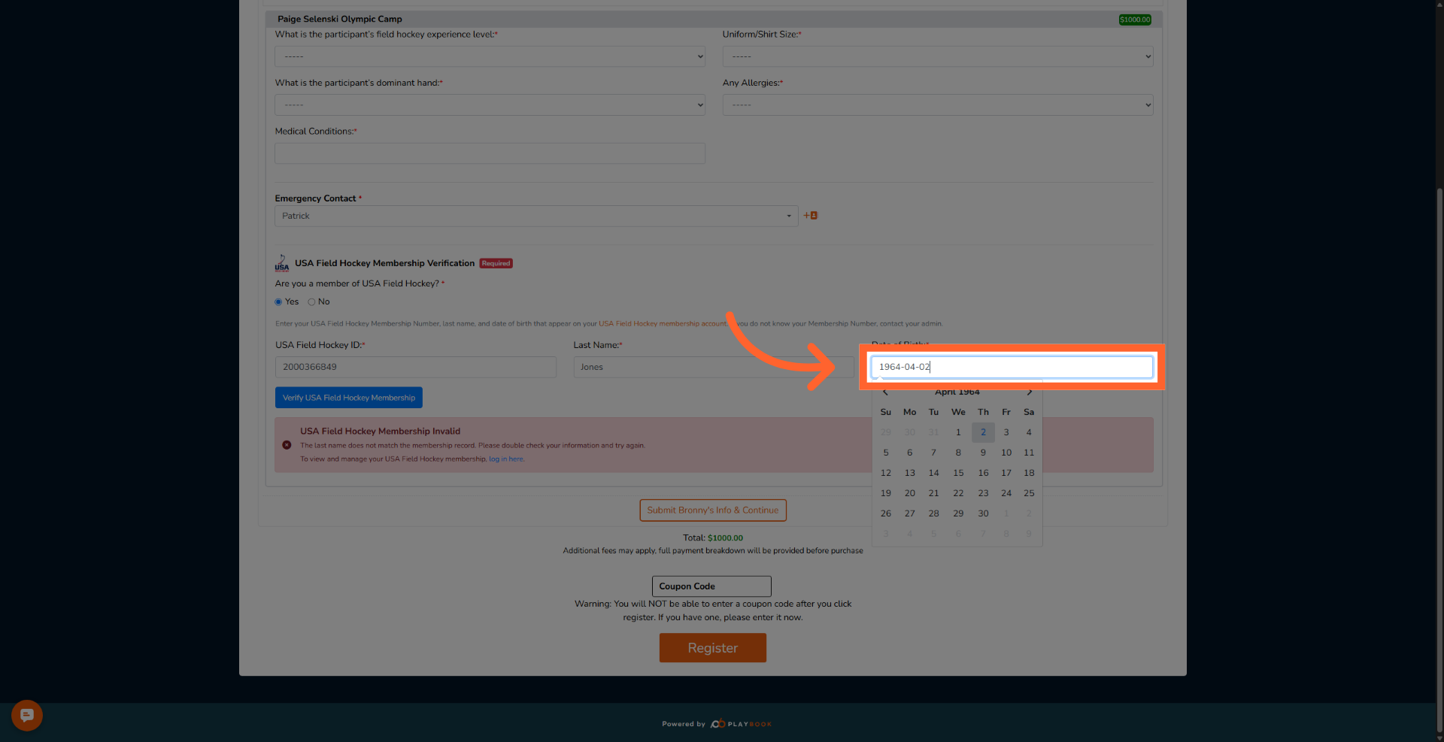This screenshot has height=742, width=1444.
Task: Click Submit Bronny's Info & Continue
Action: (713, 510)
